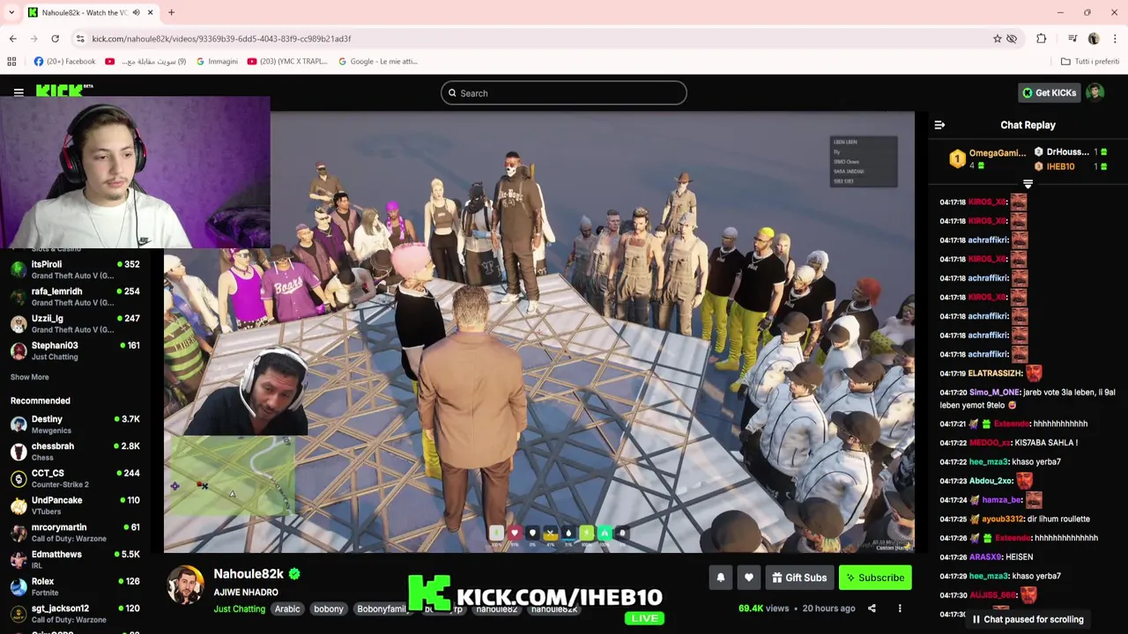Image resolution: width=1128 pixels, height=634 pixels.
Task: Open video more options menu
Action: 900,608
